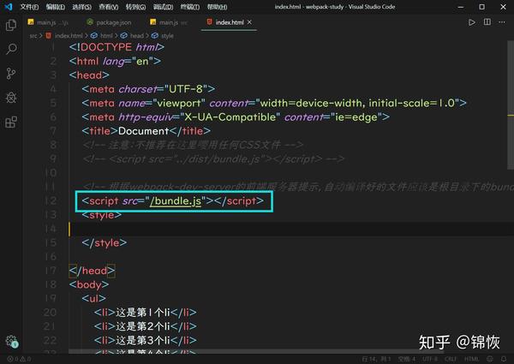Switch to the package.json tab
514x364 pixels.
tap(109, 22)
